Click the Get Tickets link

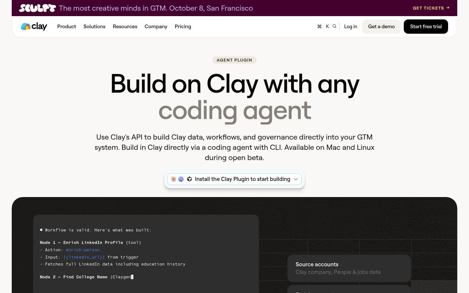pyautogui.click(x=431, y=8)
